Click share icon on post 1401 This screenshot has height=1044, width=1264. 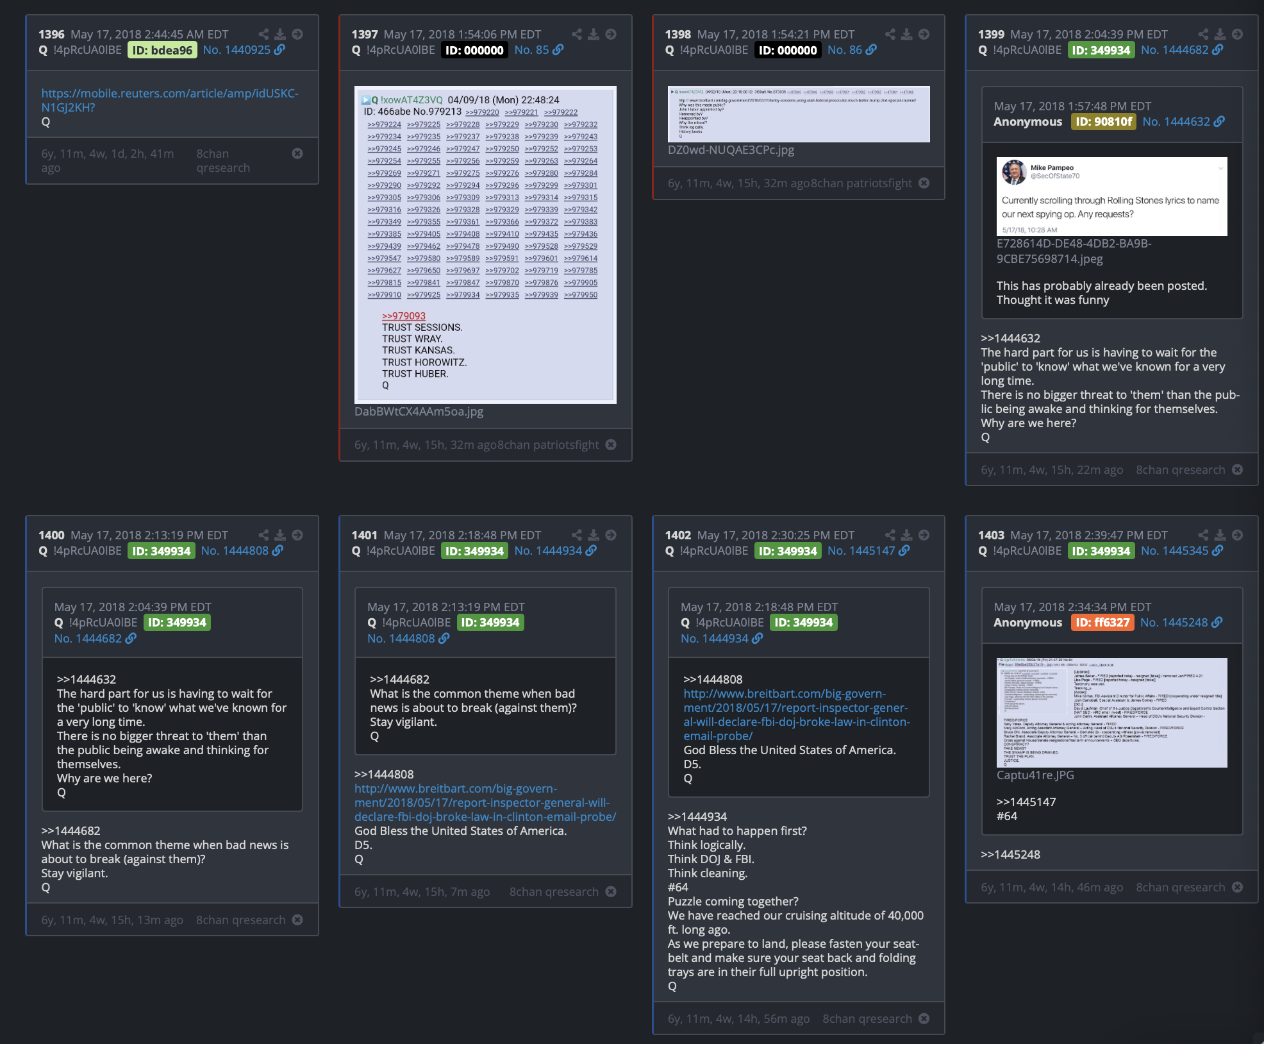coord(577,535)
